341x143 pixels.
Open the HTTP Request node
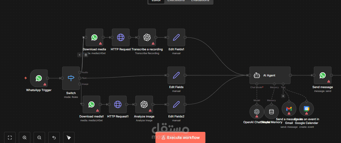tap(121, 38)
